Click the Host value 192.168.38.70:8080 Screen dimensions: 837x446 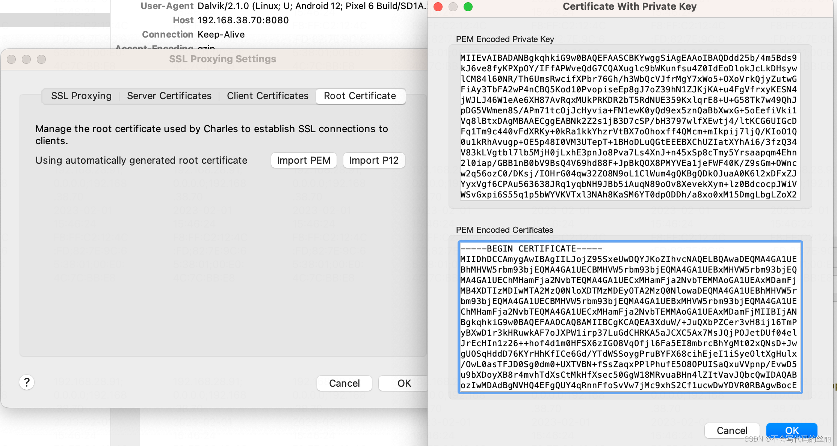(x=243, y=20)
